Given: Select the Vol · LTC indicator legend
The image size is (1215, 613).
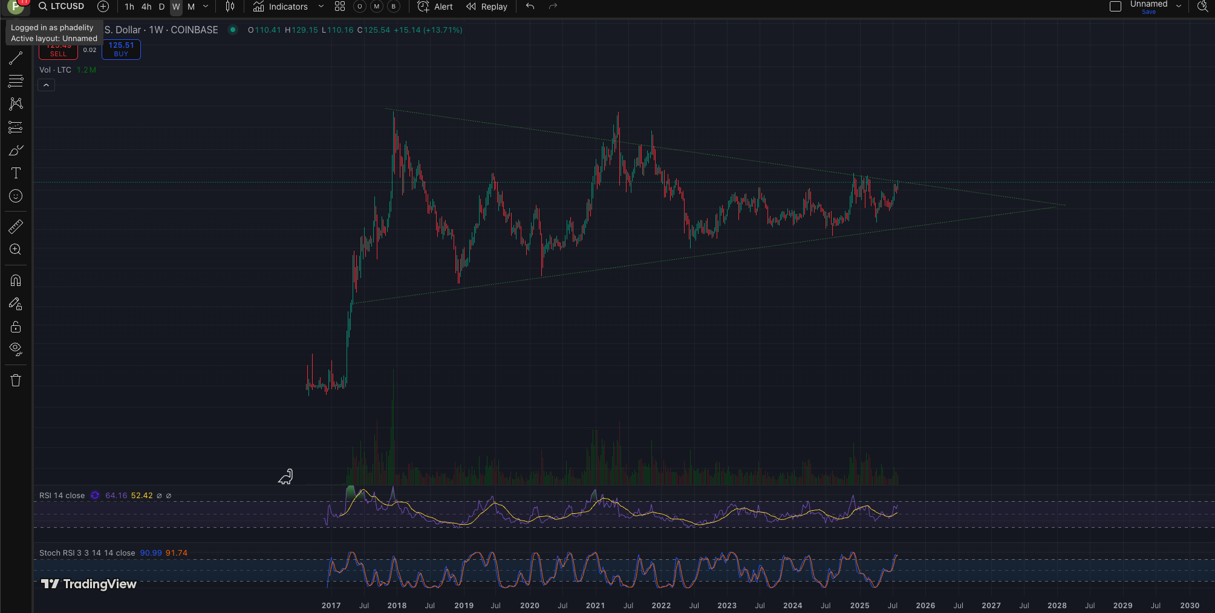Looking at the screenshot, I should tap(56, 70).
